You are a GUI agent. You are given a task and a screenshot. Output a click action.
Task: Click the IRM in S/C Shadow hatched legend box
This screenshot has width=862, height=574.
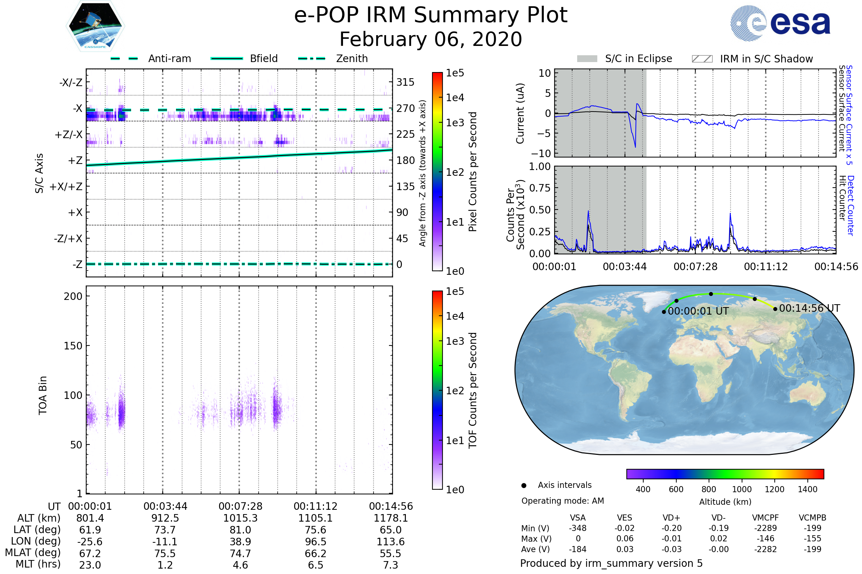coord(702,59)
